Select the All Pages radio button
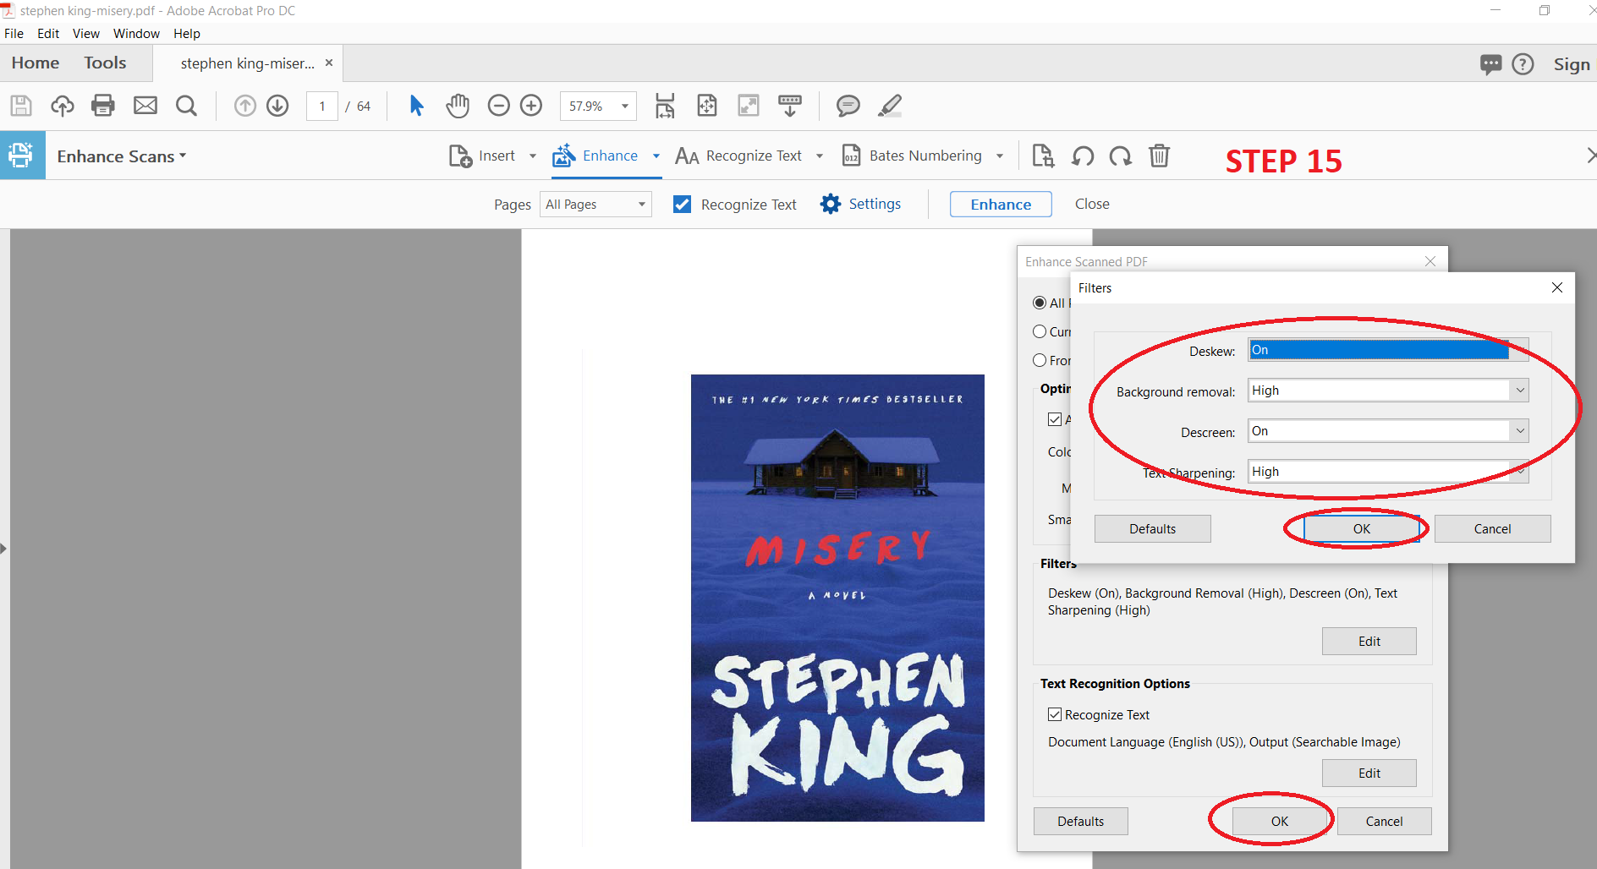 click(1040, 303)
